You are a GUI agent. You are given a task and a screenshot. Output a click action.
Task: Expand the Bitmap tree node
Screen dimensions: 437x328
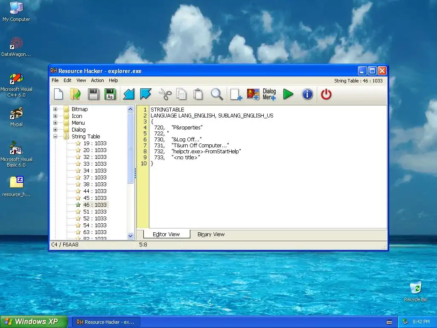(55, 109)
